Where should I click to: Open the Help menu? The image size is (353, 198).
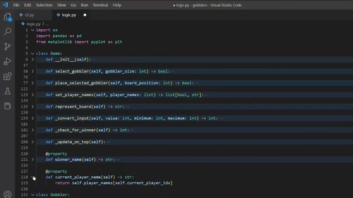[x=117, y=5]
